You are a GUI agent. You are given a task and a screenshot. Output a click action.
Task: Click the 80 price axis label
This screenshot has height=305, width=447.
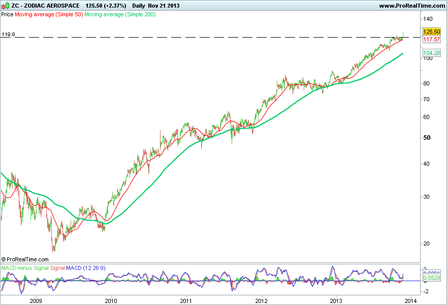click(x=426, y=83)
